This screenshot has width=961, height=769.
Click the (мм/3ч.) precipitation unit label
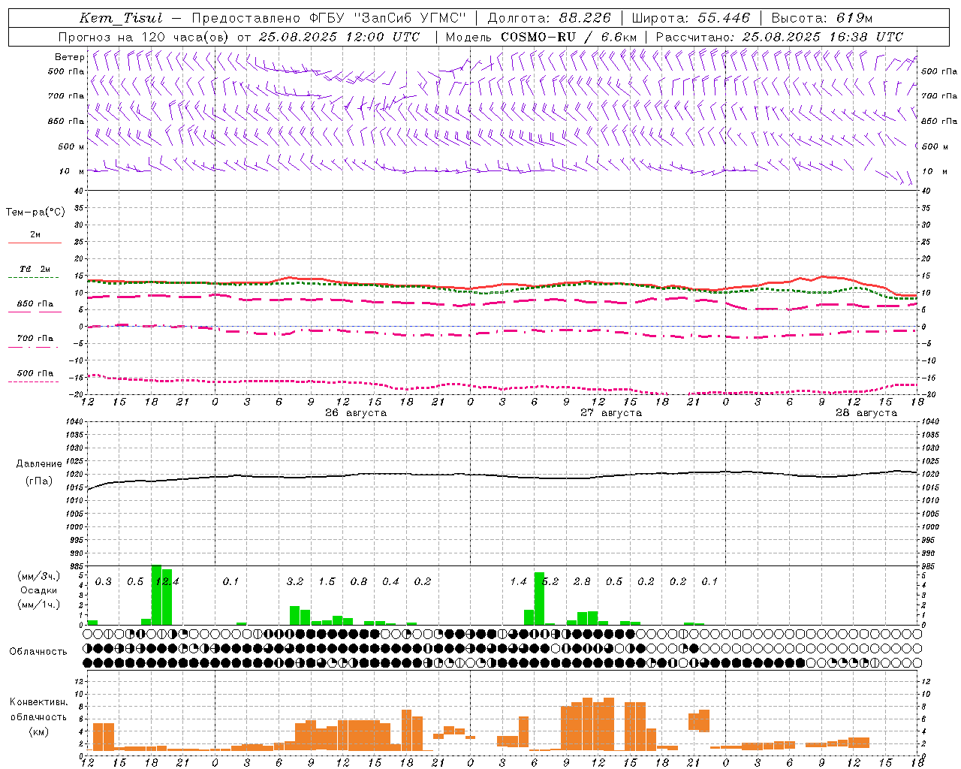click(39, 576)
